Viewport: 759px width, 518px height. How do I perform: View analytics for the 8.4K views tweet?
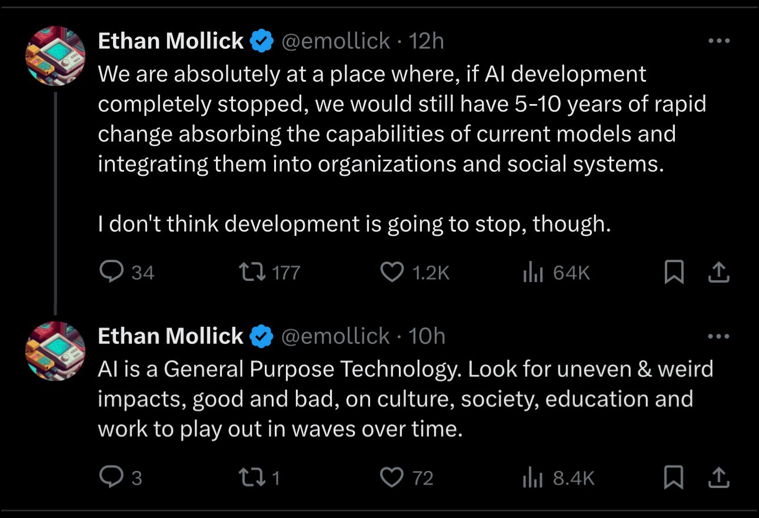[532, 478]
